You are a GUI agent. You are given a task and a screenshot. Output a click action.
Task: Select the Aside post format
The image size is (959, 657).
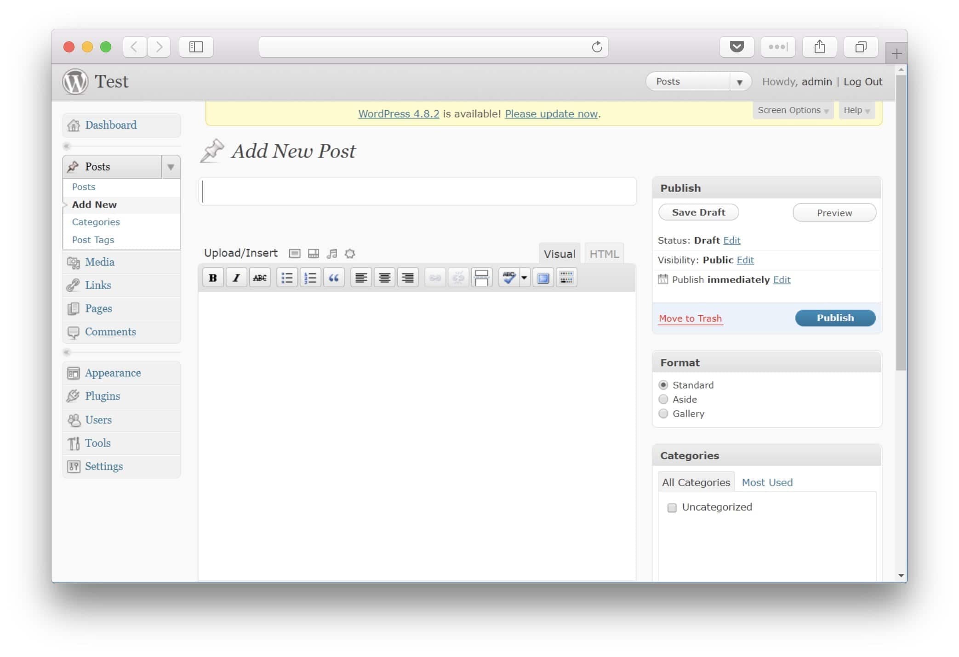663,399
